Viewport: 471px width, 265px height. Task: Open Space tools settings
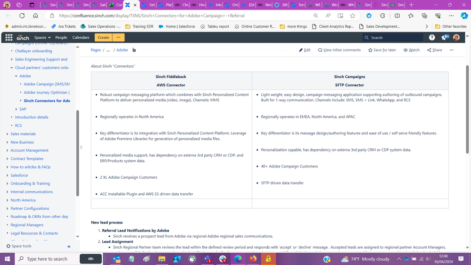tap(19, 246)
